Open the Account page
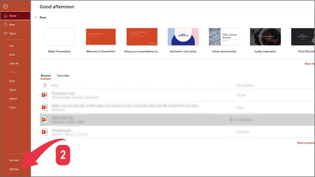The height and width of the screenshot is (177, 315). pyautogui.click(x=14, y=160)
